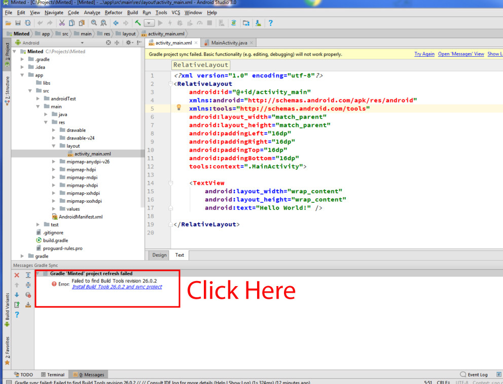
Task: Click the Debug bug icon
Action: [179, 23]
